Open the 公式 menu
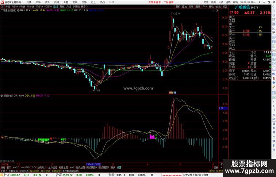This screenshot has width=276, height=177. (x=221, y=2)
